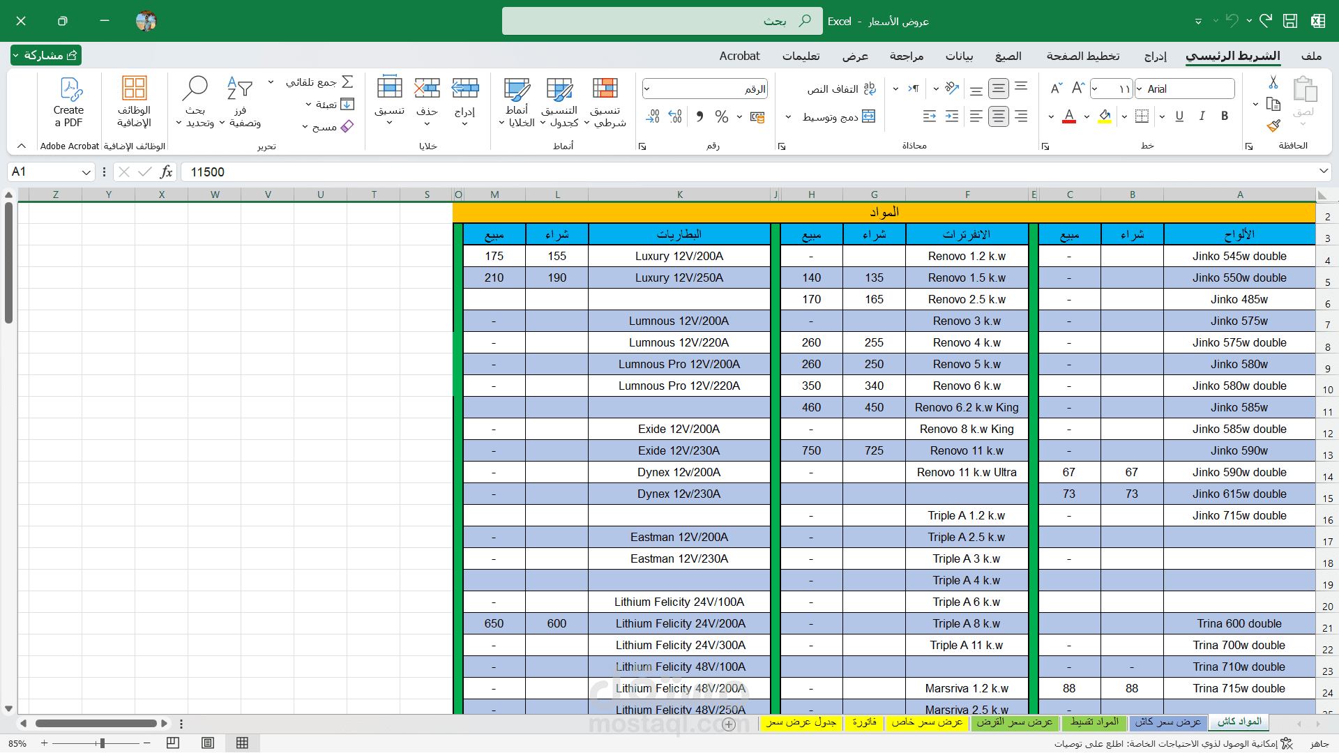Screen dimensions: 1339x753
Task: Increase font size with the larger A icon
Action: point(1078,88)
